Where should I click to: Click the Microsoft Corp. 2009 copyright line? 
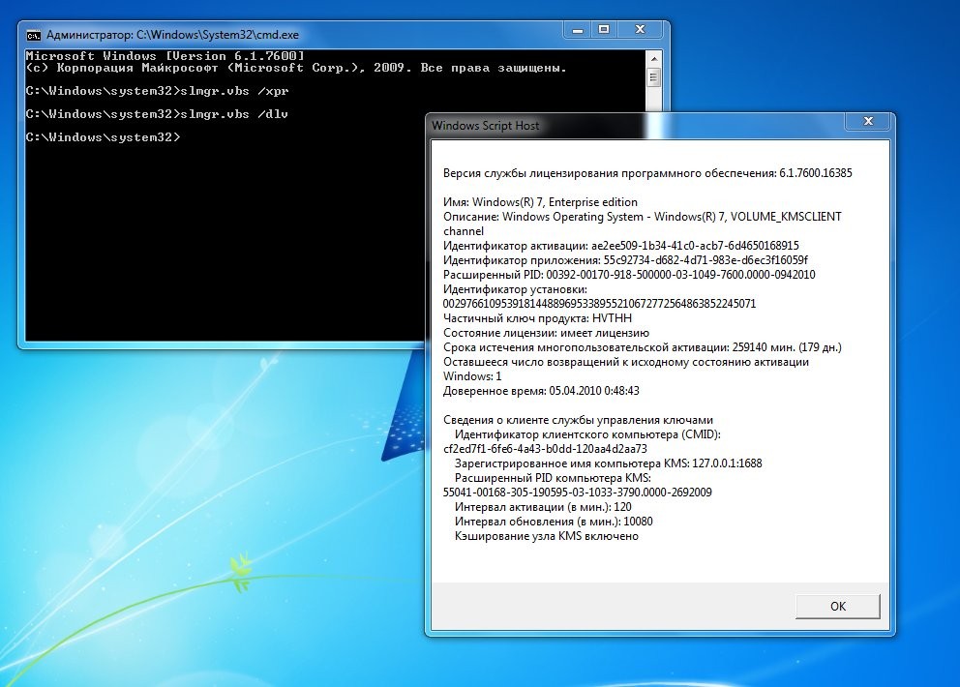[296, 68]
